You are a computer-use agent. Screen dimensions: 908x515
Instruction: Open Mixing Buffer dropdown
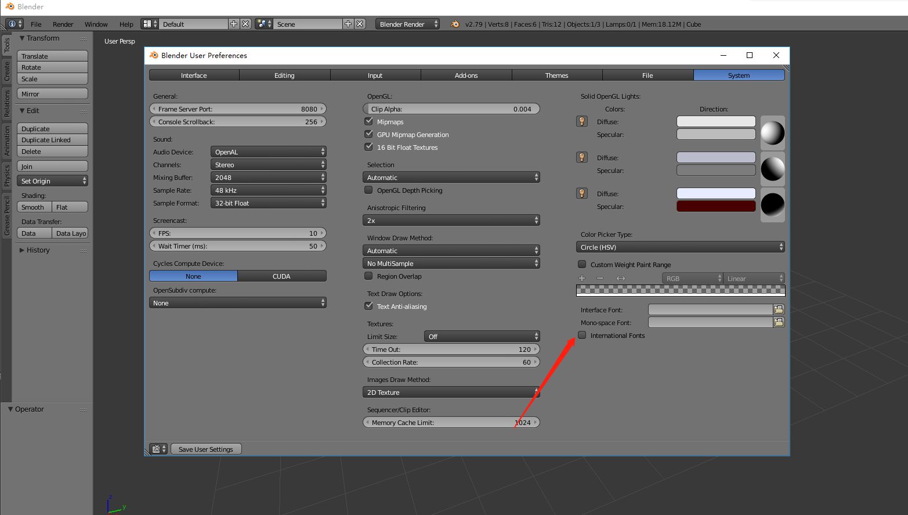269,177
